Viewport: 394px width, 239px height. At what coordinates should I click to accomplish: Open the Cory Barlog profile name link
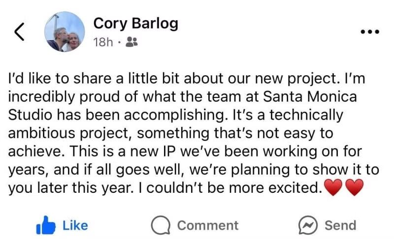(x=136, y=23)
